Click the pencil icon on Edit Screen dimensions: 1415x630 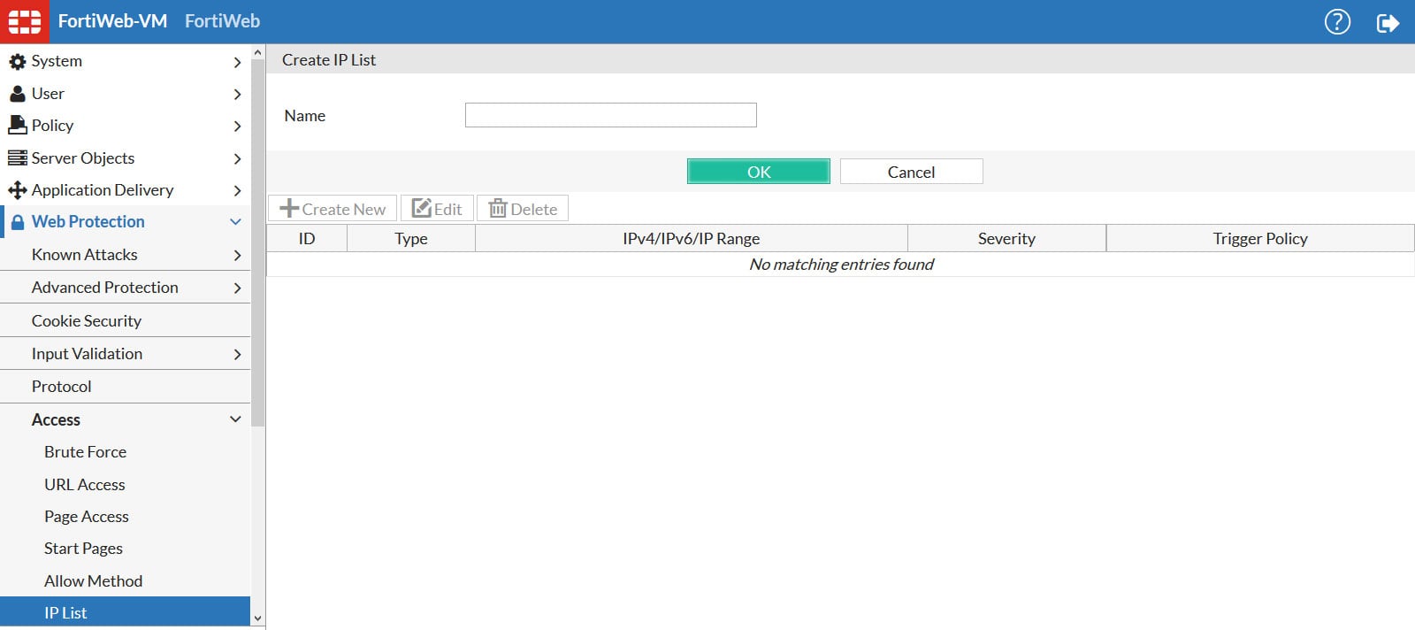coord(422,209)
